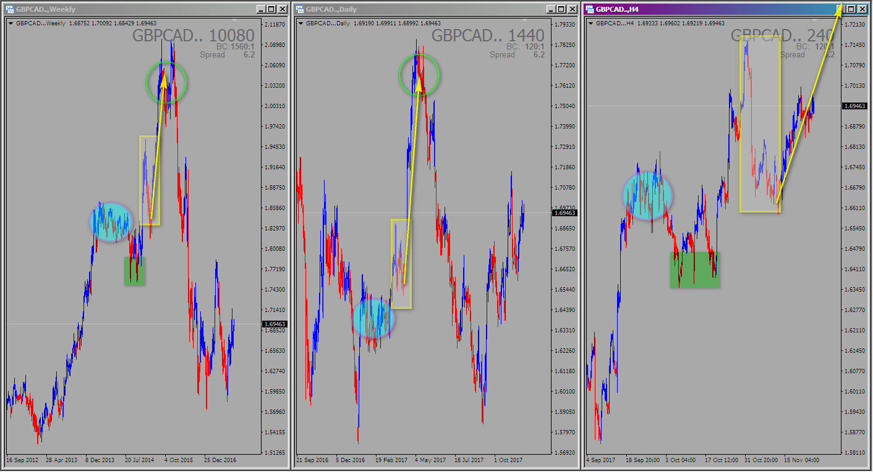Click the 1.69463 price label on H4 chart
873x472 pixels.
pyautogui.click(x=856, y=106)
